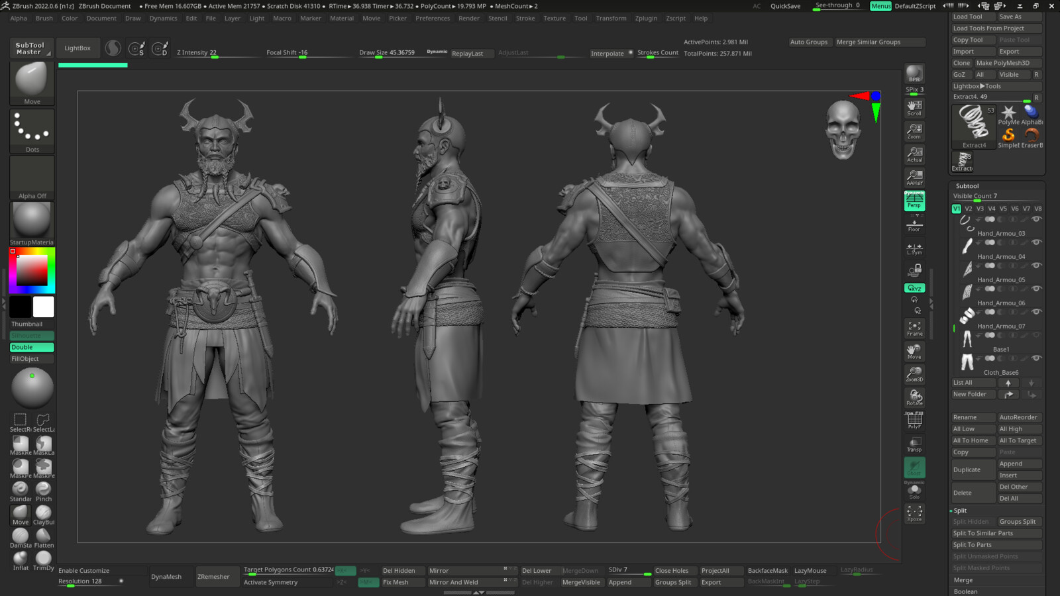Toggle L.Sym local symmetry
1060x596 pixels.
[x=914, y=248]
